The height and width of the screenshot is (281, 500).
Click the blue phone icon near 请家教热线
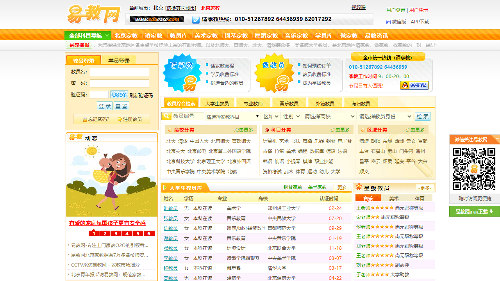click(x=195, y=19)
